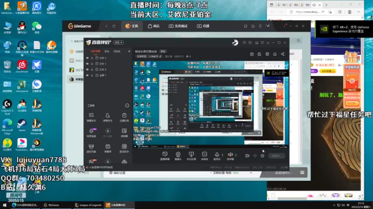Open the steam desktop shortcut
373x209 pixels.
pyautogui.click(x=22, y=125)
